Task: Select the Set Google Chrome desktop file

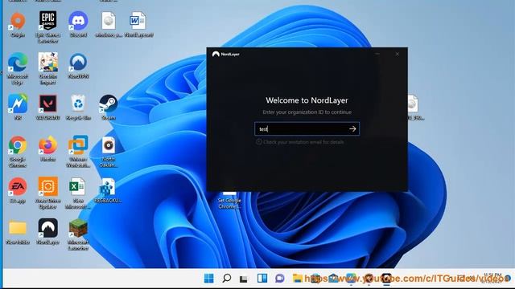Action: click(229, 201)
